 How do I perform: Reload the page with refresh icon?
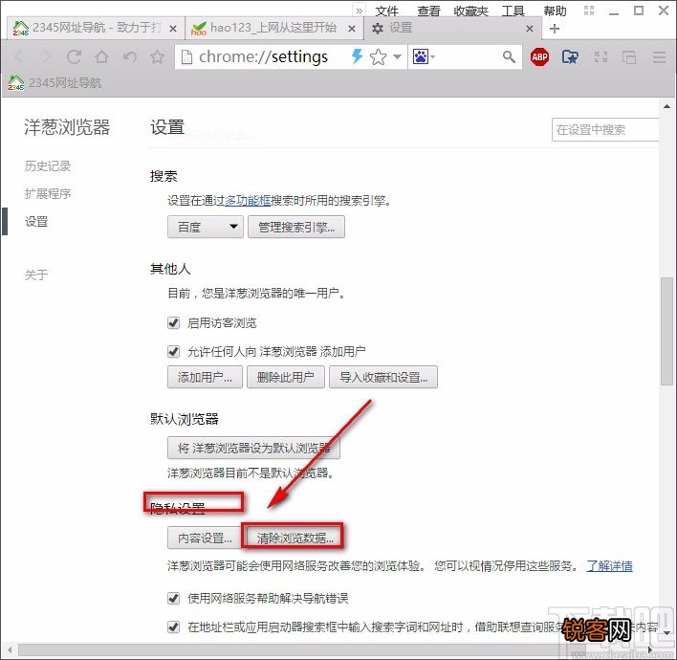pyautogui.click(x=74, y=56)
